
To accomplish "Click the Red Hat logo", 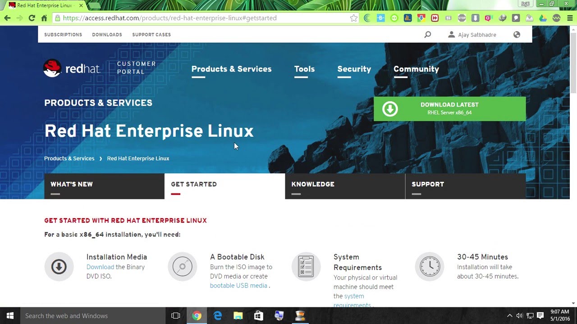I will [x=71, y=68].
